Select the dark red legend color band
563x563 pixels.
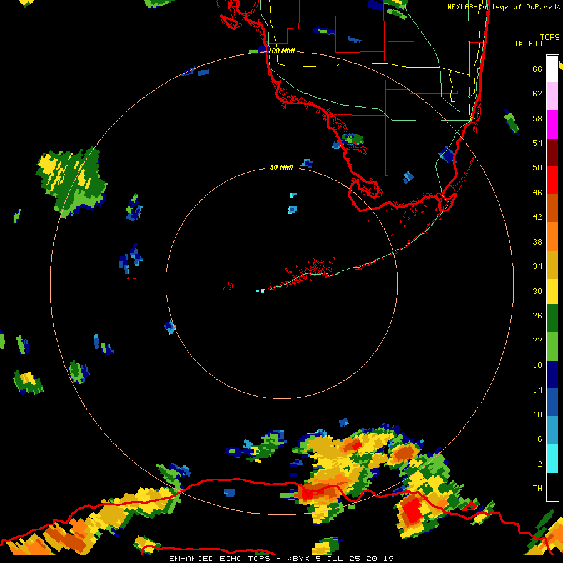tap(552, 152)
